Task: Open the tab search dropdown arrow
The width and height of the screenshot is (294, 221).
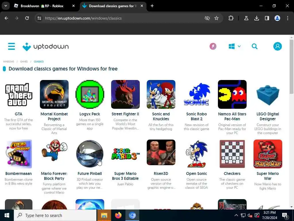Action: (6, 6)
